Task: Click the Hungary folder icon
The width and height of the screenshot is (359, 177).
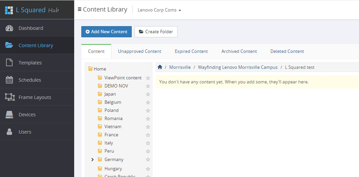Action: [x=100, y=169]
